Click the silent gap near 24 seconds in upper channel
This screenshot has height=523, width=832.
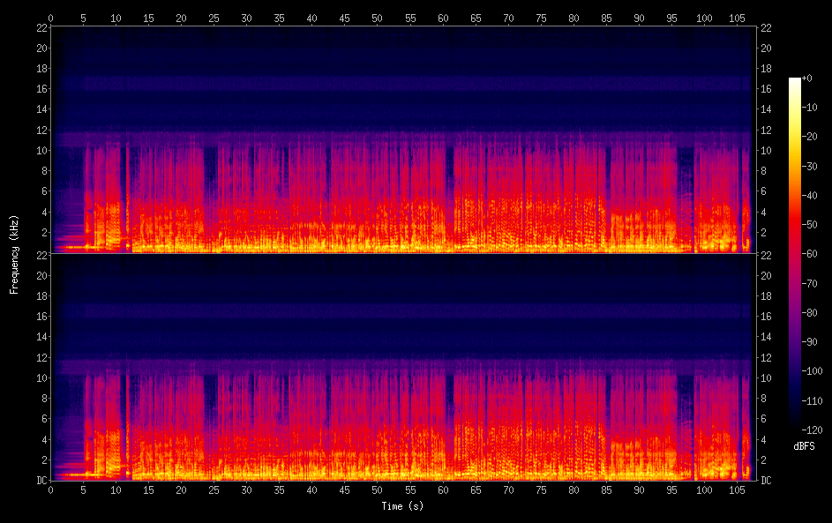pos(210,185)
